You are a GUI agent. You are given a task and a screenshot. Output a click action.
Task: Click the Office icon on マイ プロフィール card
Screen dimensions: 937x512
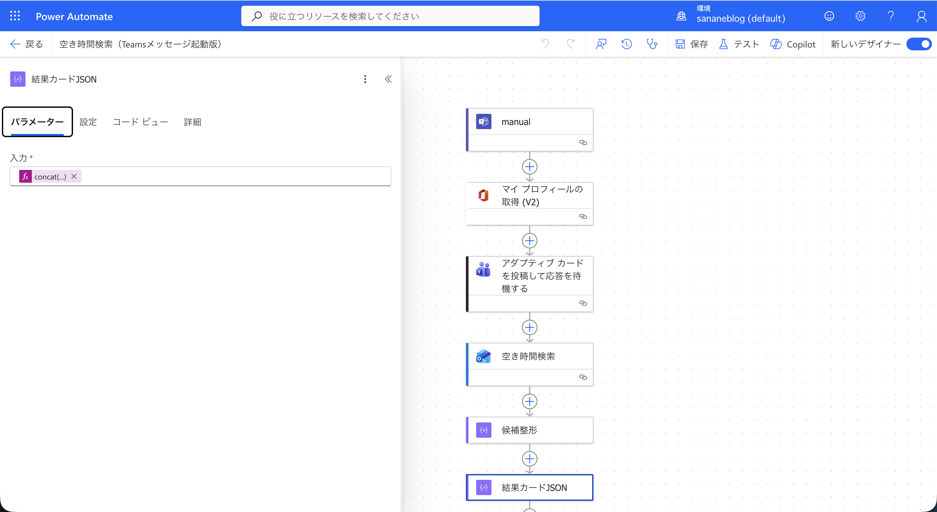click(x=484, y=195)
